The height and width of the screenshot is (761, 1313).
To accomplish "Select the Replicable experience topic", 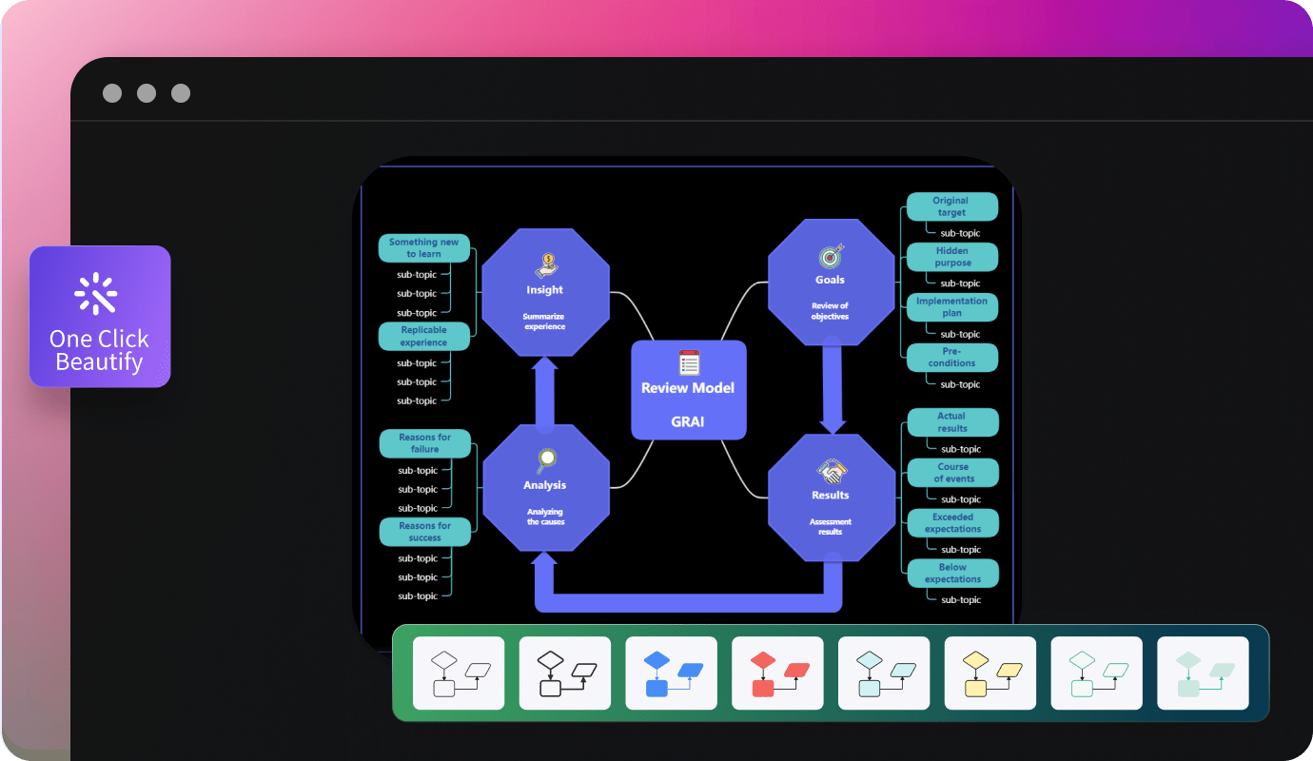I will (424, 336).
